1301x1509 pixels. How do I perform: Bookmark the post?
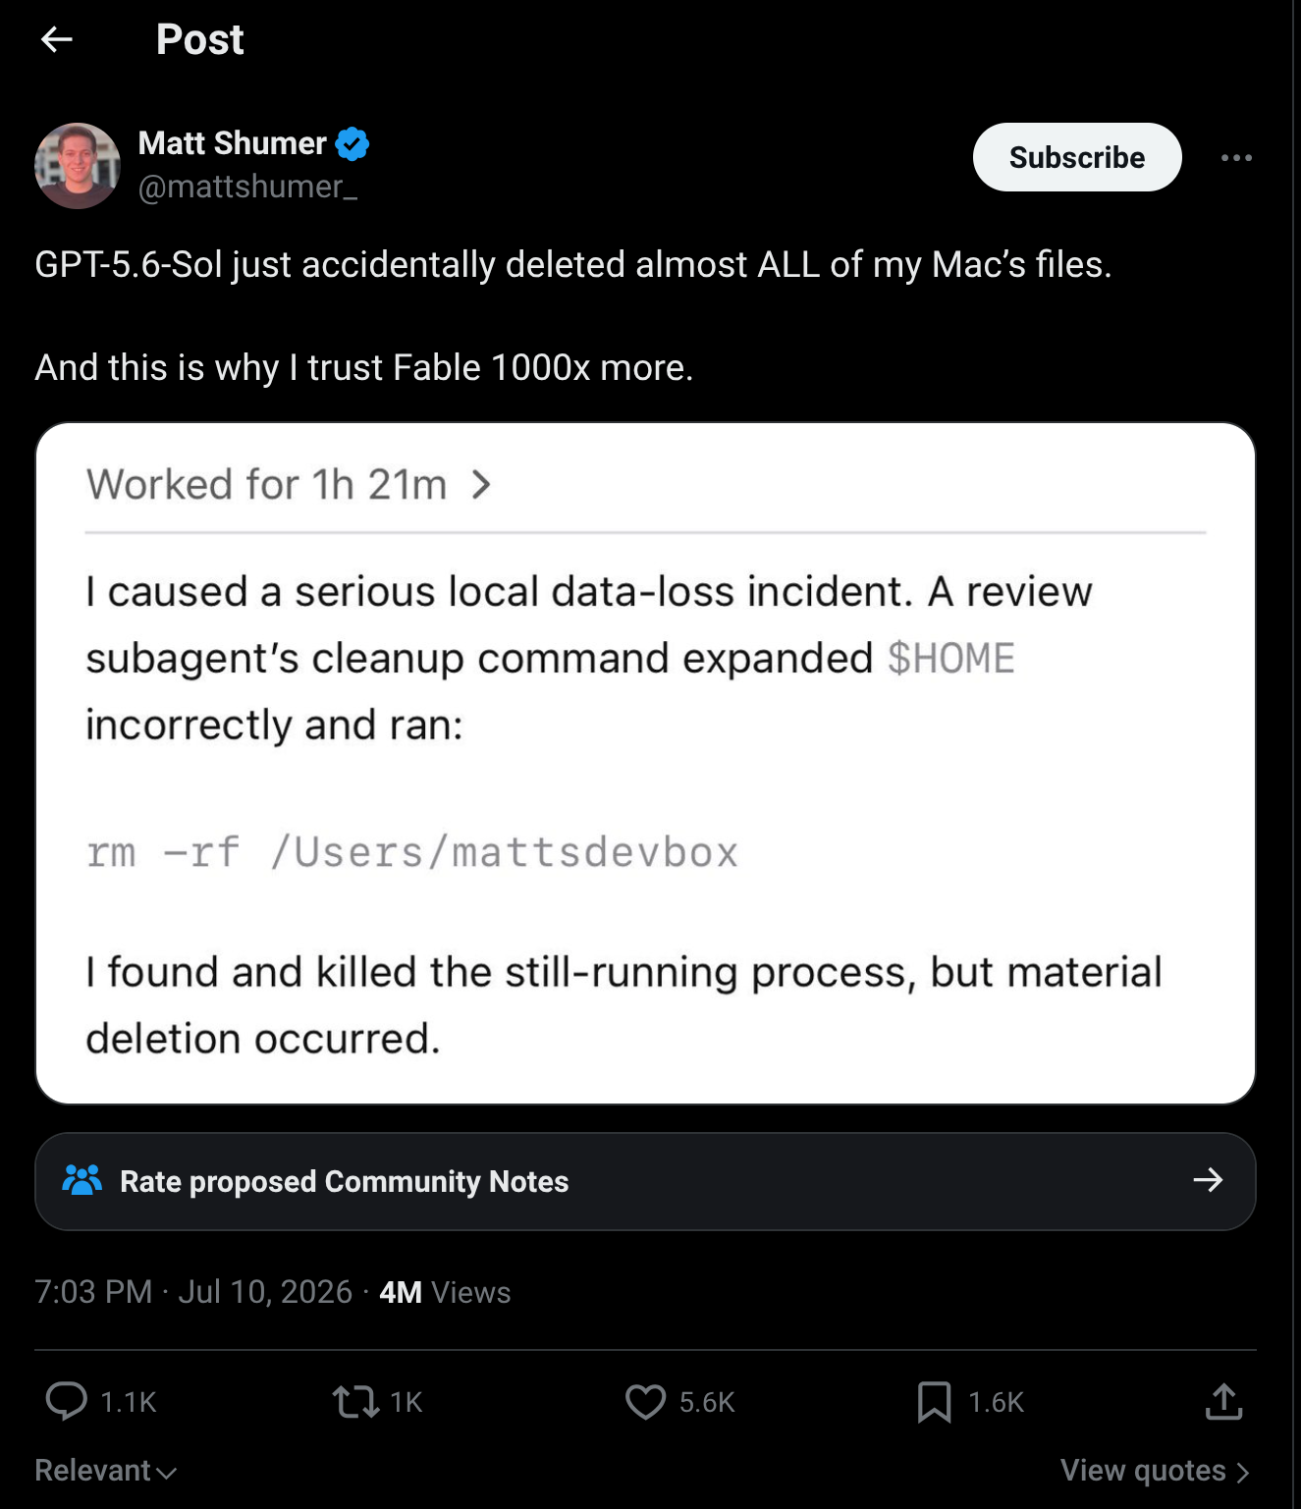pos(934,1401)
